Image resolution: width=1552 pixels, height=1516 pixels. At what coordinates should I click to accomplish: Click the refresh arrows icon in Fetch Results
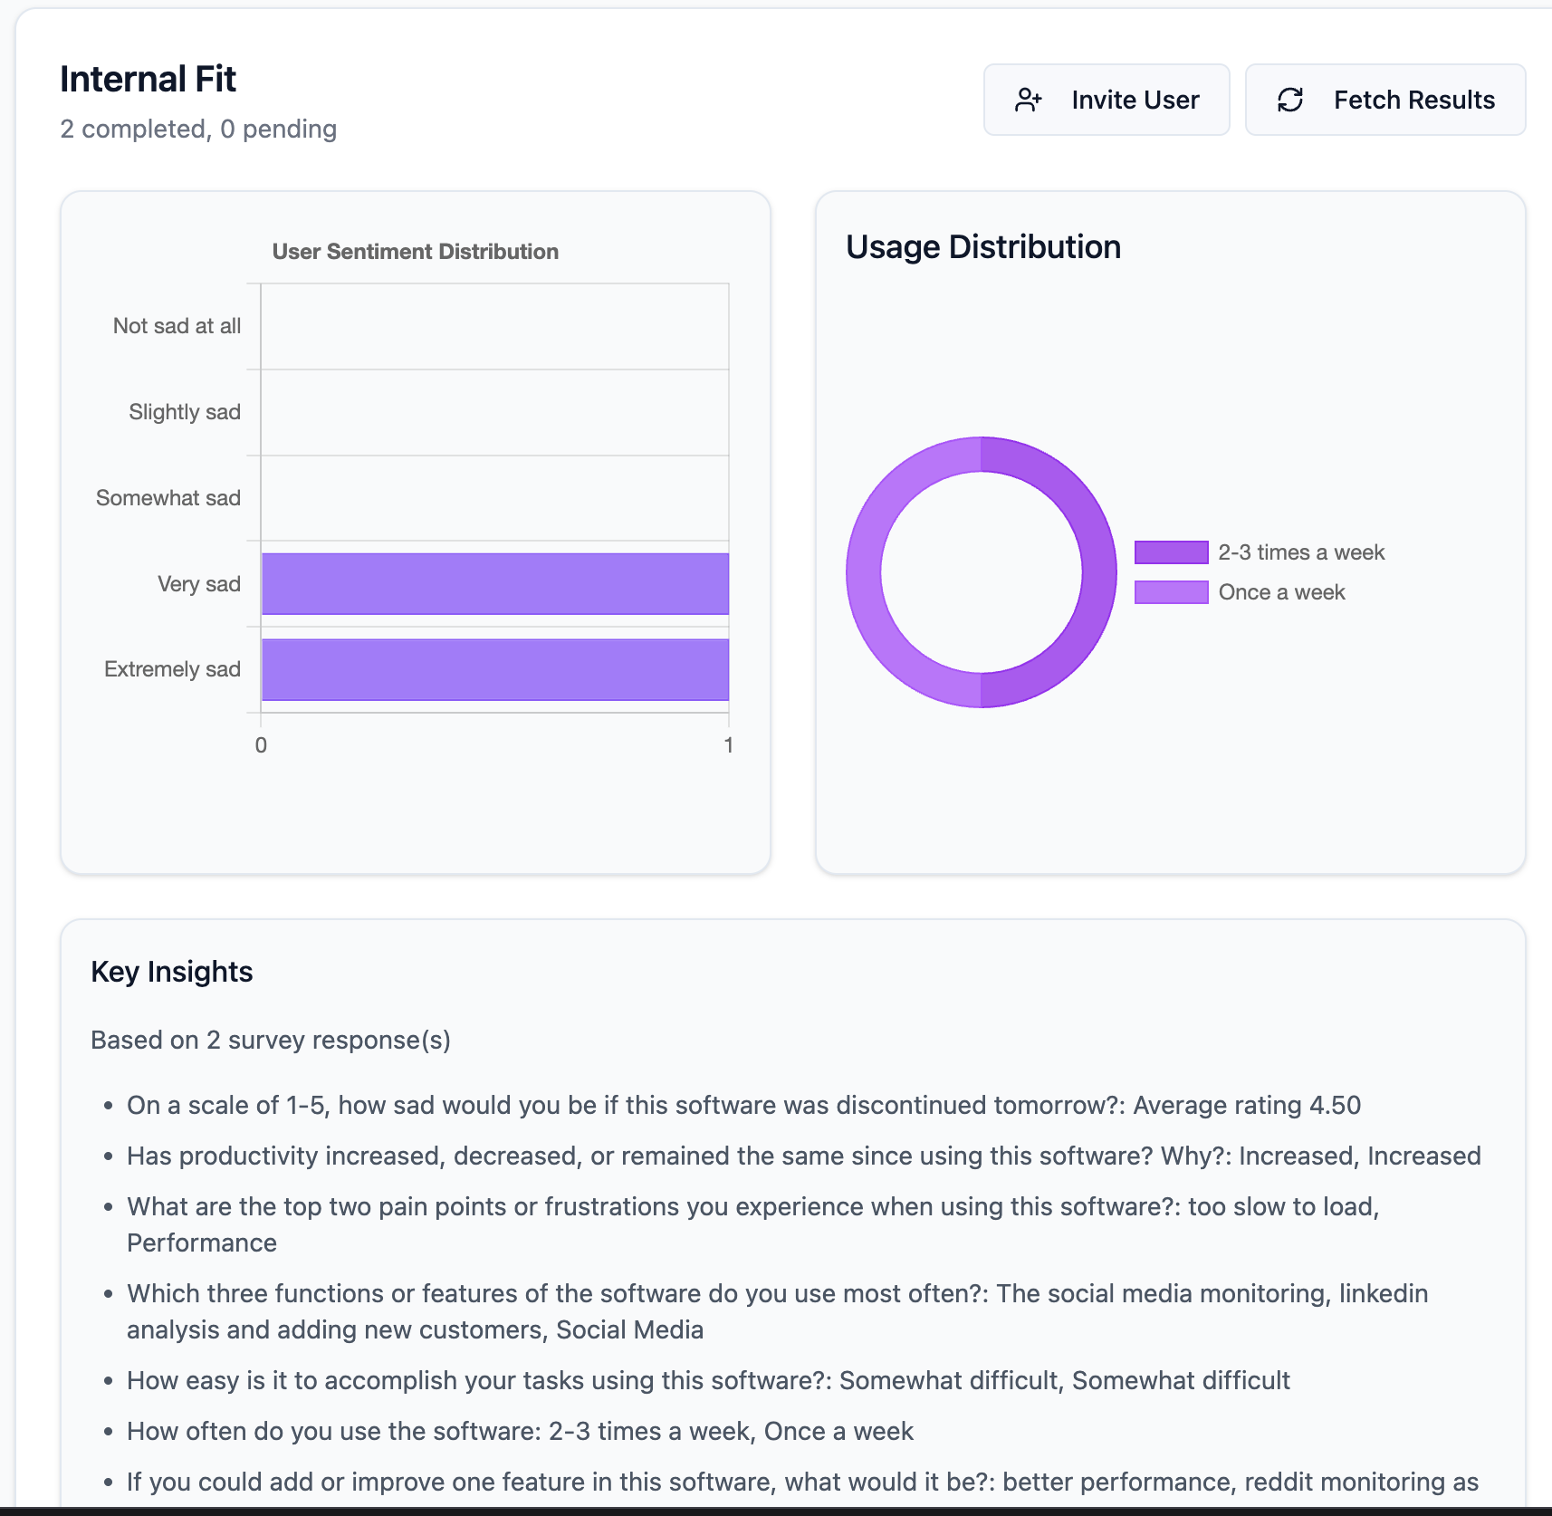pos(1289,100)
